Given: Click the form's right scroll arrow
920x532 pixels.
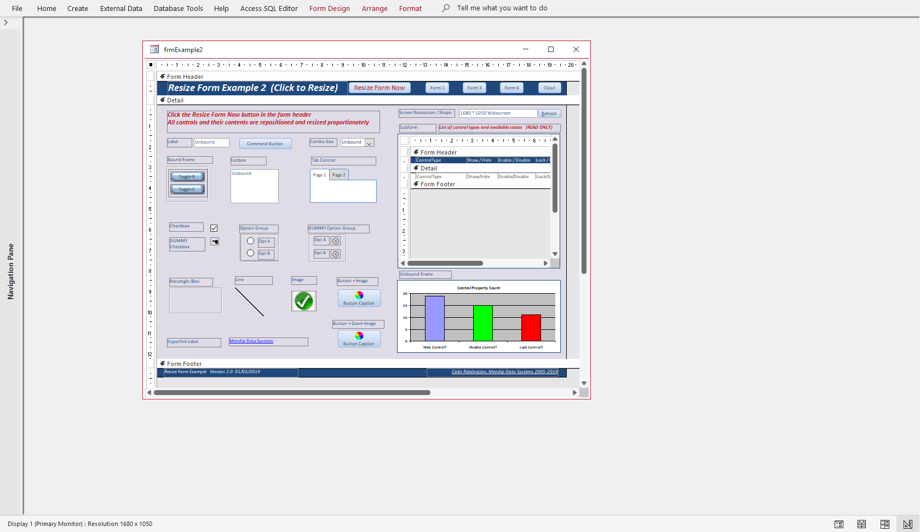Looking at the screenshot, I should [x=574, y=392].
